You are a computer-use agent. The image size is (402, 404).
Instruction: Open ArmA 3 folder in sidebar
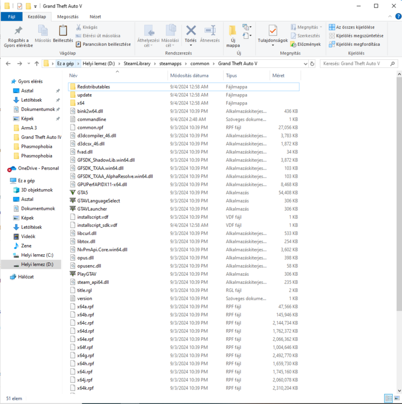point(29,128)
